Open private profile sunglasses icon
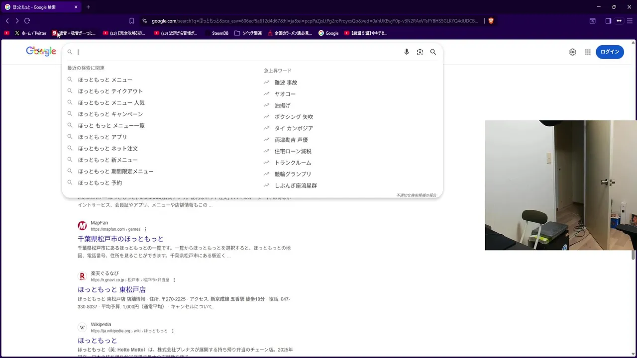Viewport: 637px width, 358px height. click(x=619, y=21)
